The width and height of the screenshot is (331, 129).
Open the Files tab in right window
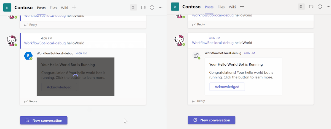point(221,7)
